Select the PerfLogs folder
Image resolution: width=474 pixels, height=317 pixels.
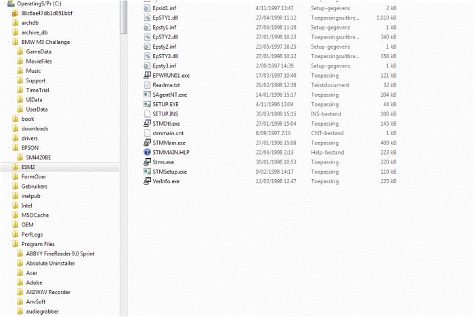(x=32, y=235)
